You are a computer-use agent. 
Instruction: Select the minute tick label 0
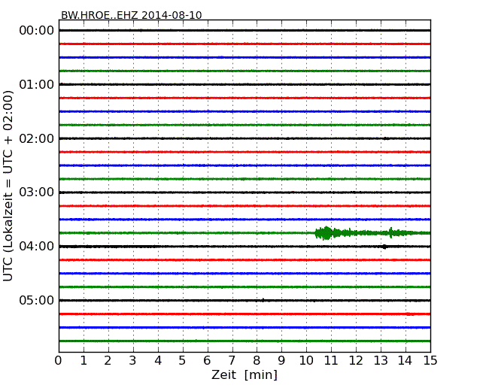click(x=59, y=361)
